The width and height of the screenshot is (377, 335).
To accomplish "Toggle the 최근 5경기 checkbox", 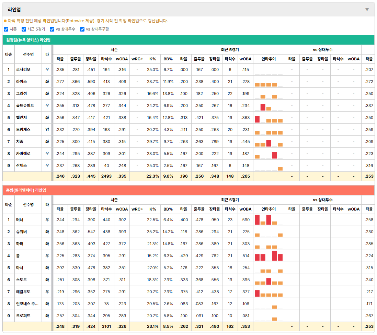I will 24,29.
